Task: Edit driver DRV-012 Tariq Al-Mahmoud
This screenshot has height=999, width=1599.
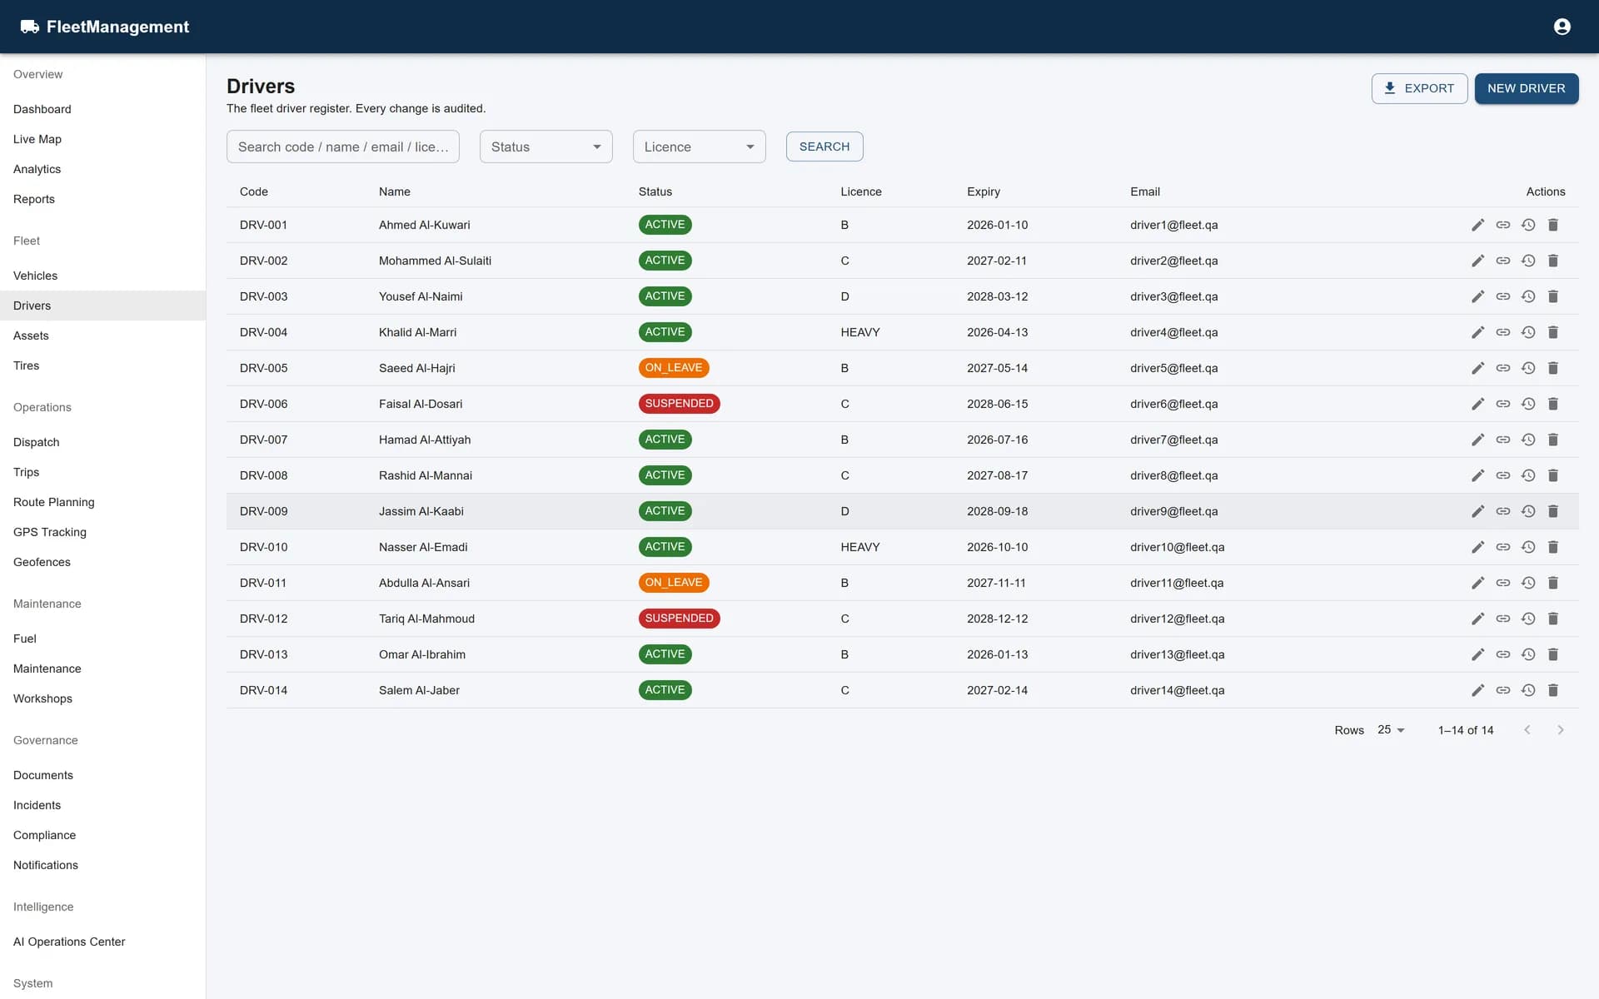Action: (x=1477, y=619)
